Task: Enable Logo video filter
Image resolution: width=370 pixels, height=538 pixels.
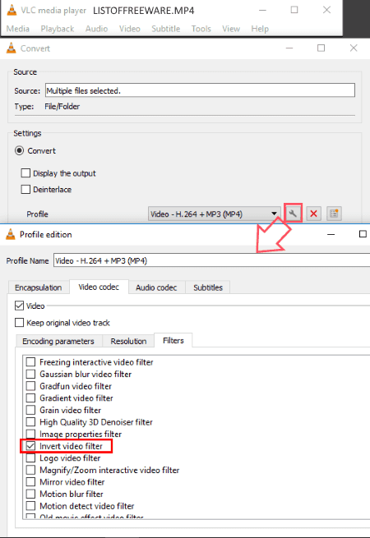Action: [31, 458]
